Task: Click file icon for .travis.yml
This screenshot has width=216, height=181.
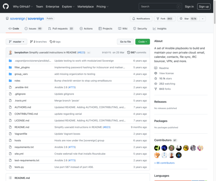Action: coord(10,101)
